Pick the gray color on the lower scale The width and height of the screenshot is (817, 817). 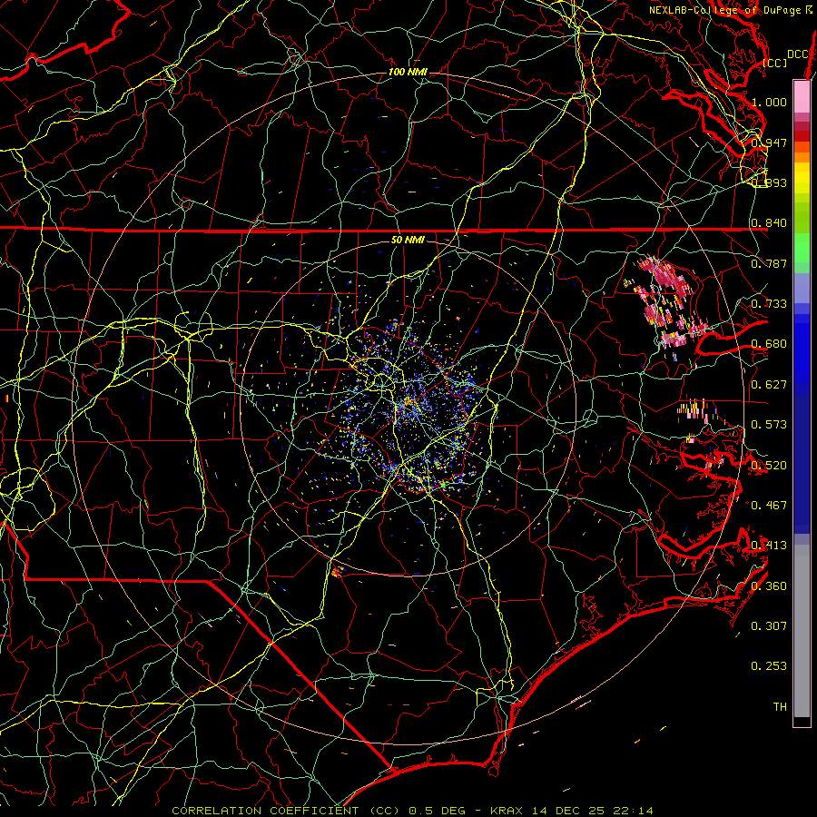point(802,631)
